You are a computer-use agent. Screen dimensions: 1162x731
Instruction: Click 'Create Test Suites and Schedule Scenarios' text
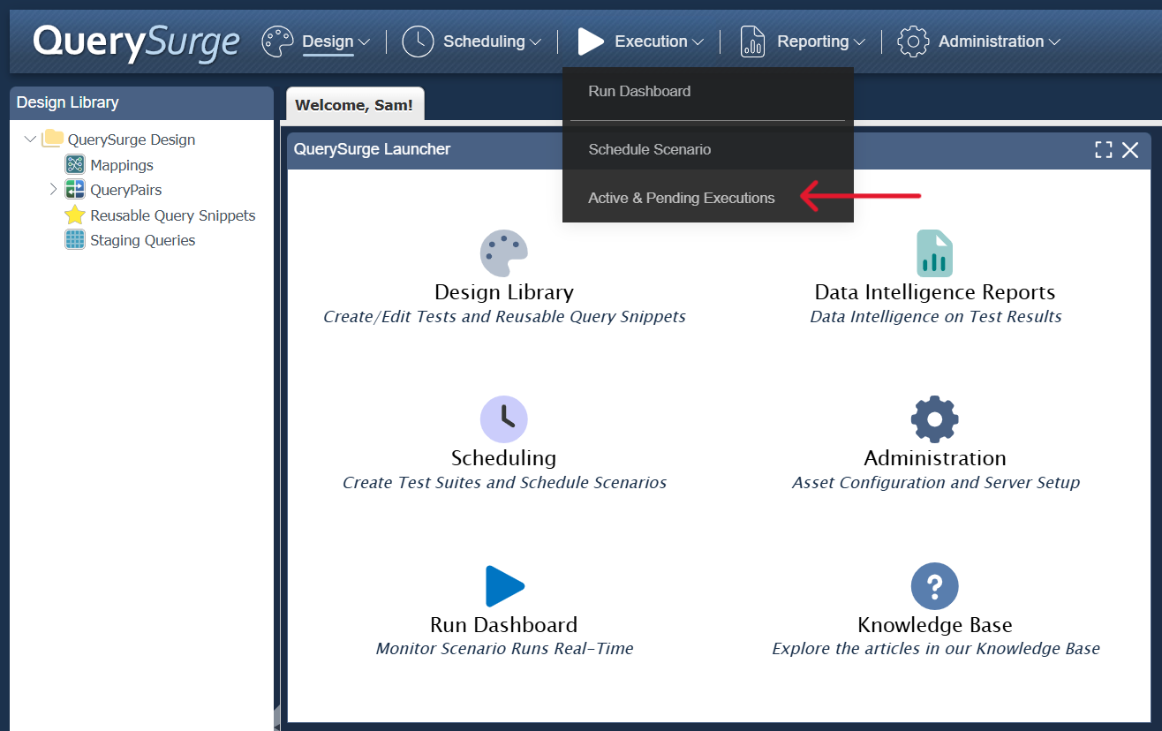click(504, 482)
